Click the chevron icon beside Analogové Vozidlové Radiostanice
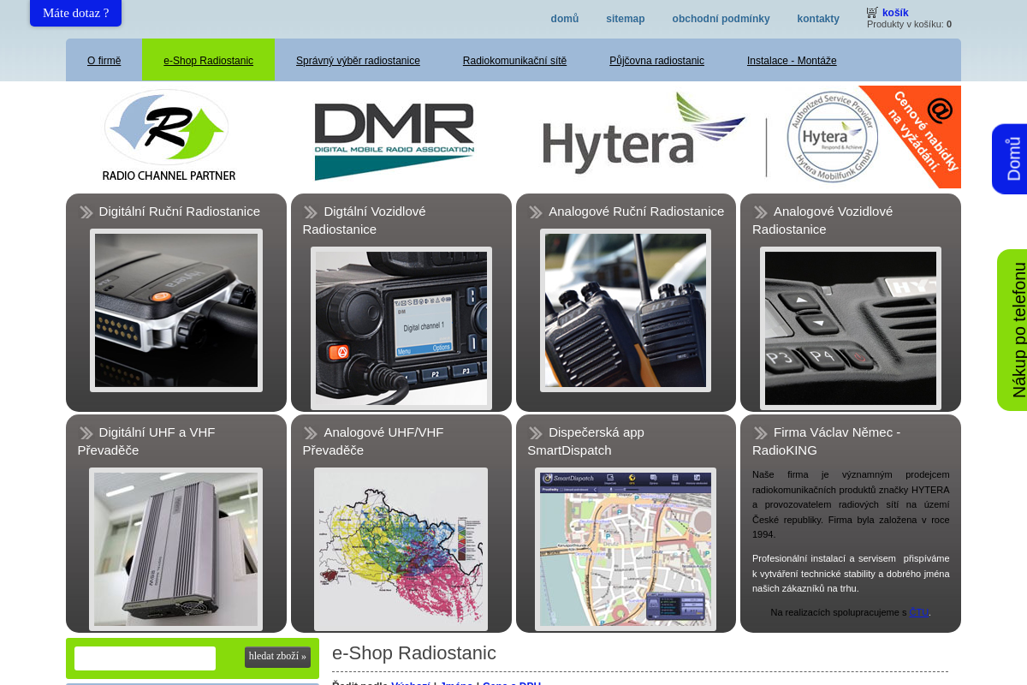 coord(759,211)
